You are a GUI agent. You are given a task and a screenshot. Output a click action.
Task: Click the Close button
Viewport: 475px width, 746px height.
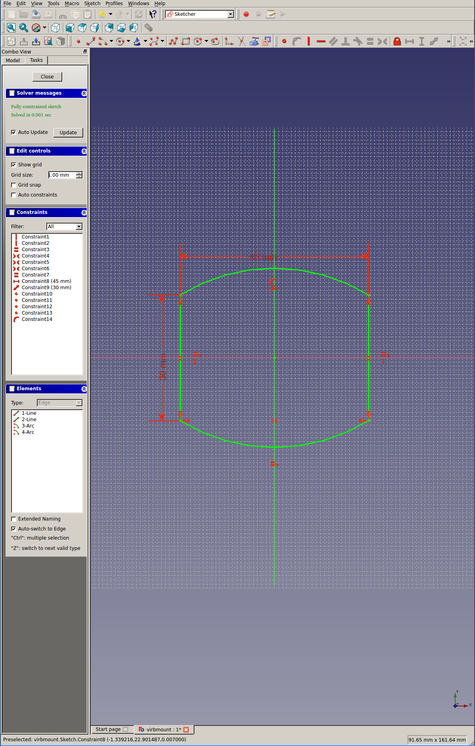pyautogui.click(x=47, y=77)
